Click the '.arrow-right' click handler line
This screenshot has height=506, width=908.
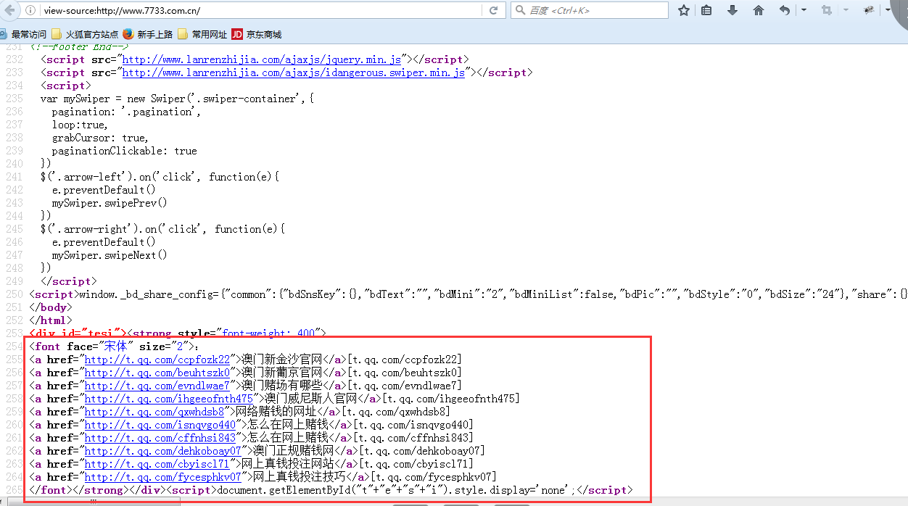(x=163, y=229)
